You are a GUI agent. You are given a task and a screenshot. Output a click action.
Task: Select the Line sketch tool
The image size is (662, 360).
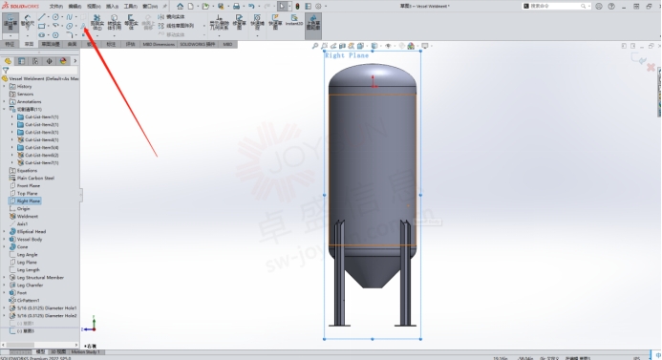click(41, 17)
